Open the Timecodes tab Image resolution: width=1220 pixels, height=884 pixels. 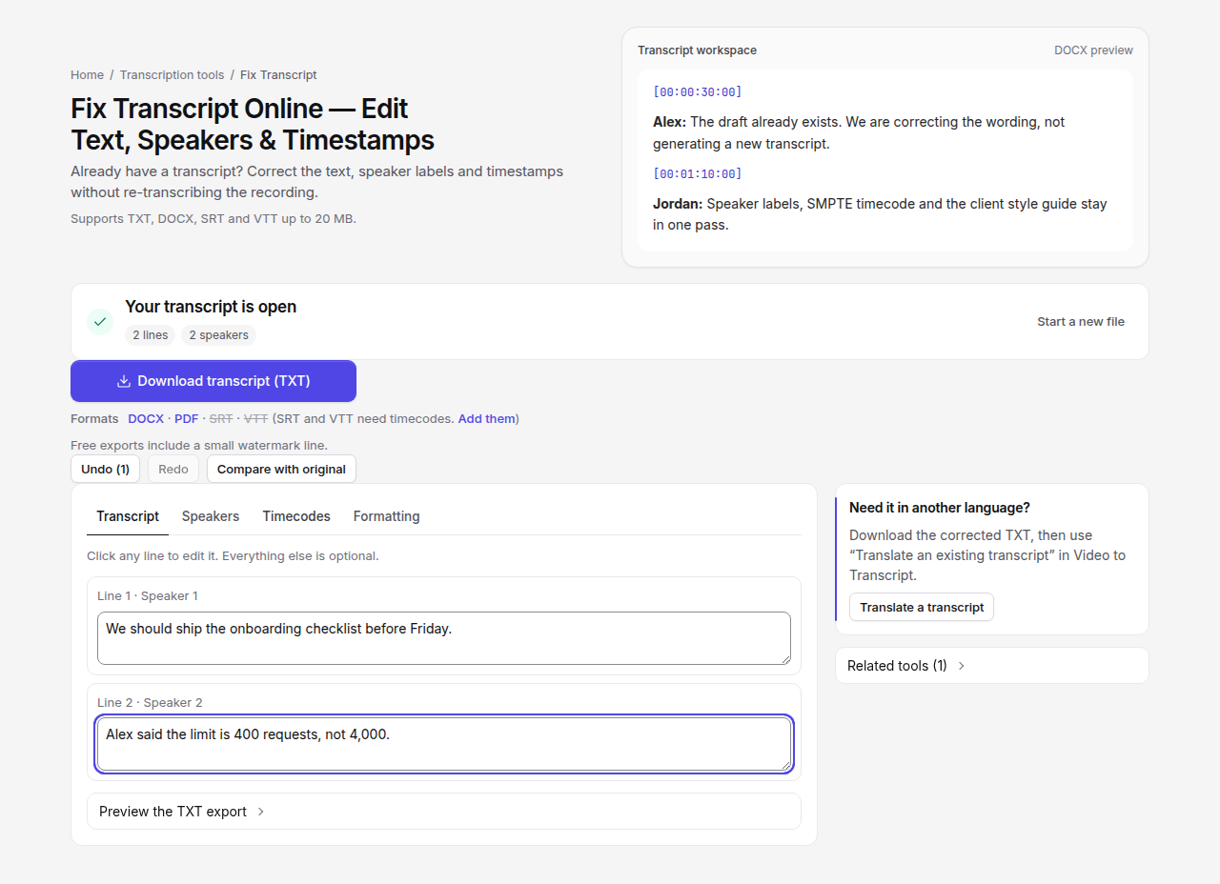pos(296,516)
